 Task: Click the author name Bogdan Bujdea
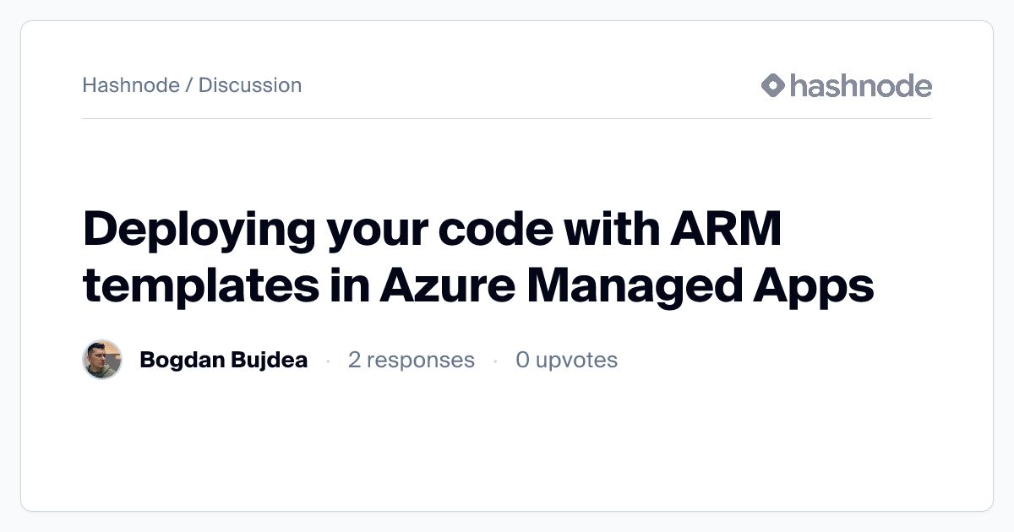223,361
